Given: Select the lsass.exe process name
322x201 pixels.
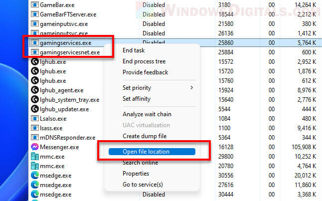Looking at the screenshot, I should 51,128.
